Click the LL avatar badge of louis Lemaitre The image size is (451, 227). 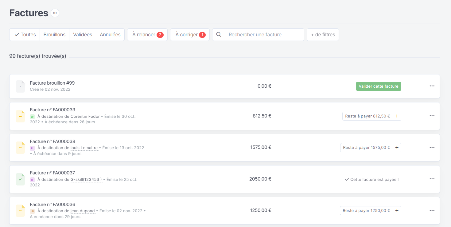click(x=33, y=148)
